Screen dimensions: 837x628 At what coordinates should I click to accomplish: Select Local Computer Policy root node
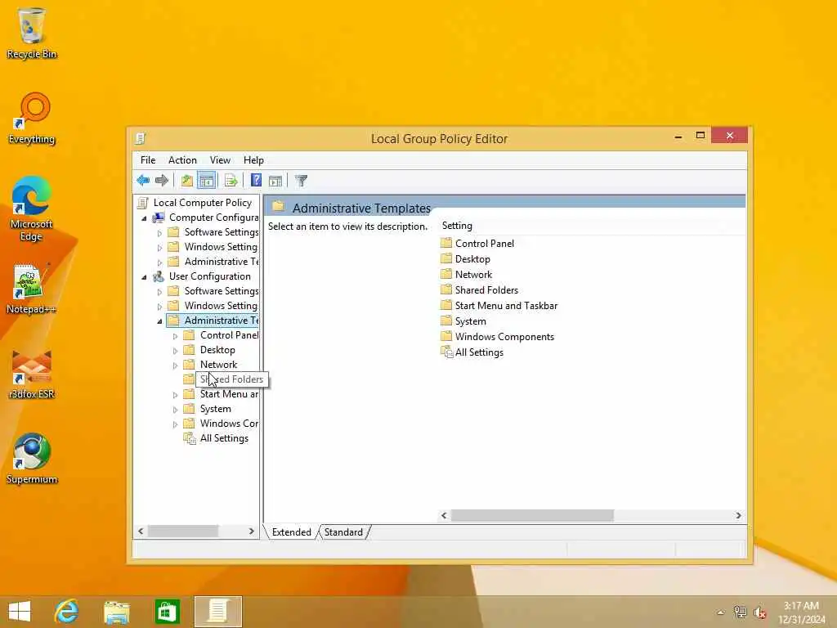[203, 203]
